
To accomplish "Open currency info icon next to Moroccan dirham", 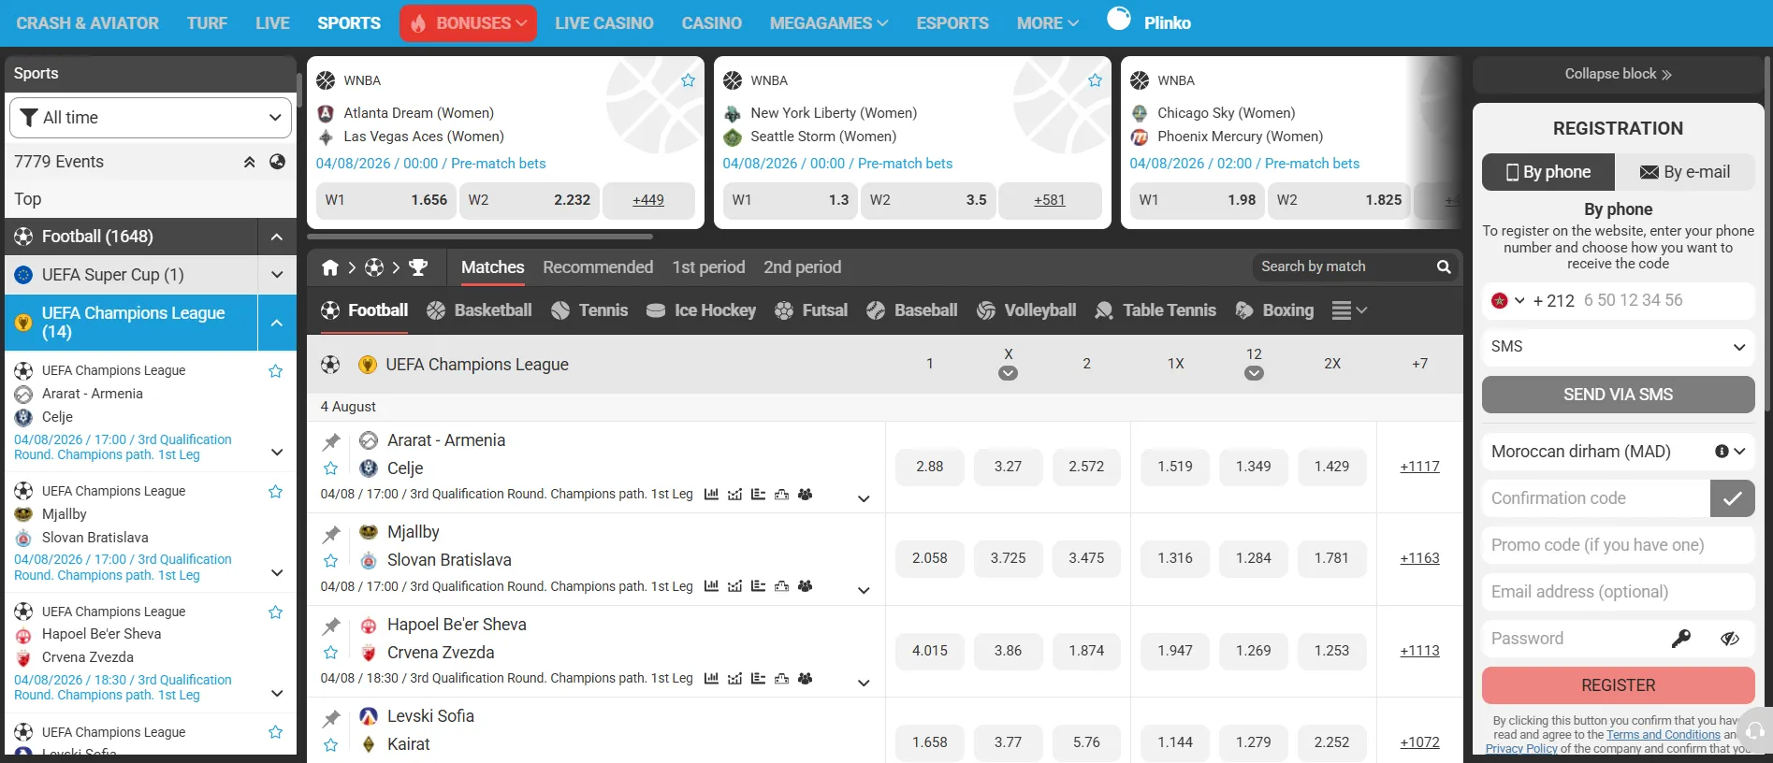I will [x=1722, y=452].
